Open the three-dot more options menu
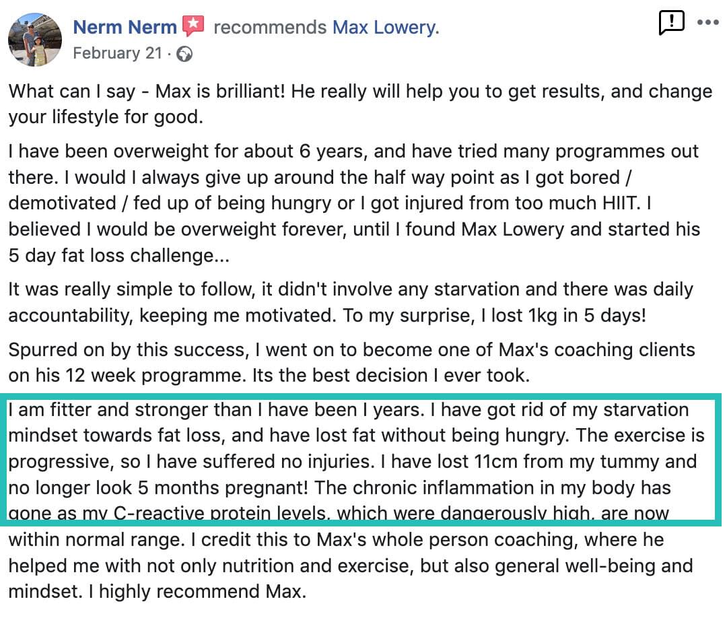The height and width of the screenshot is (618, 727). pos(707,22)
